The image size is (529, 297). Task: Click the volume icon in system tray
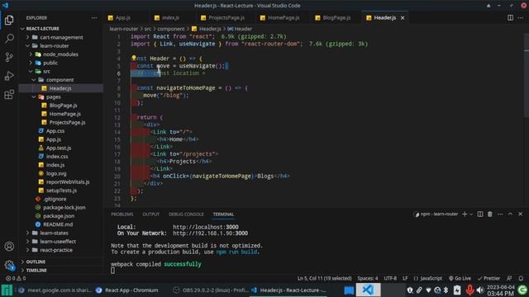(480, 290)
